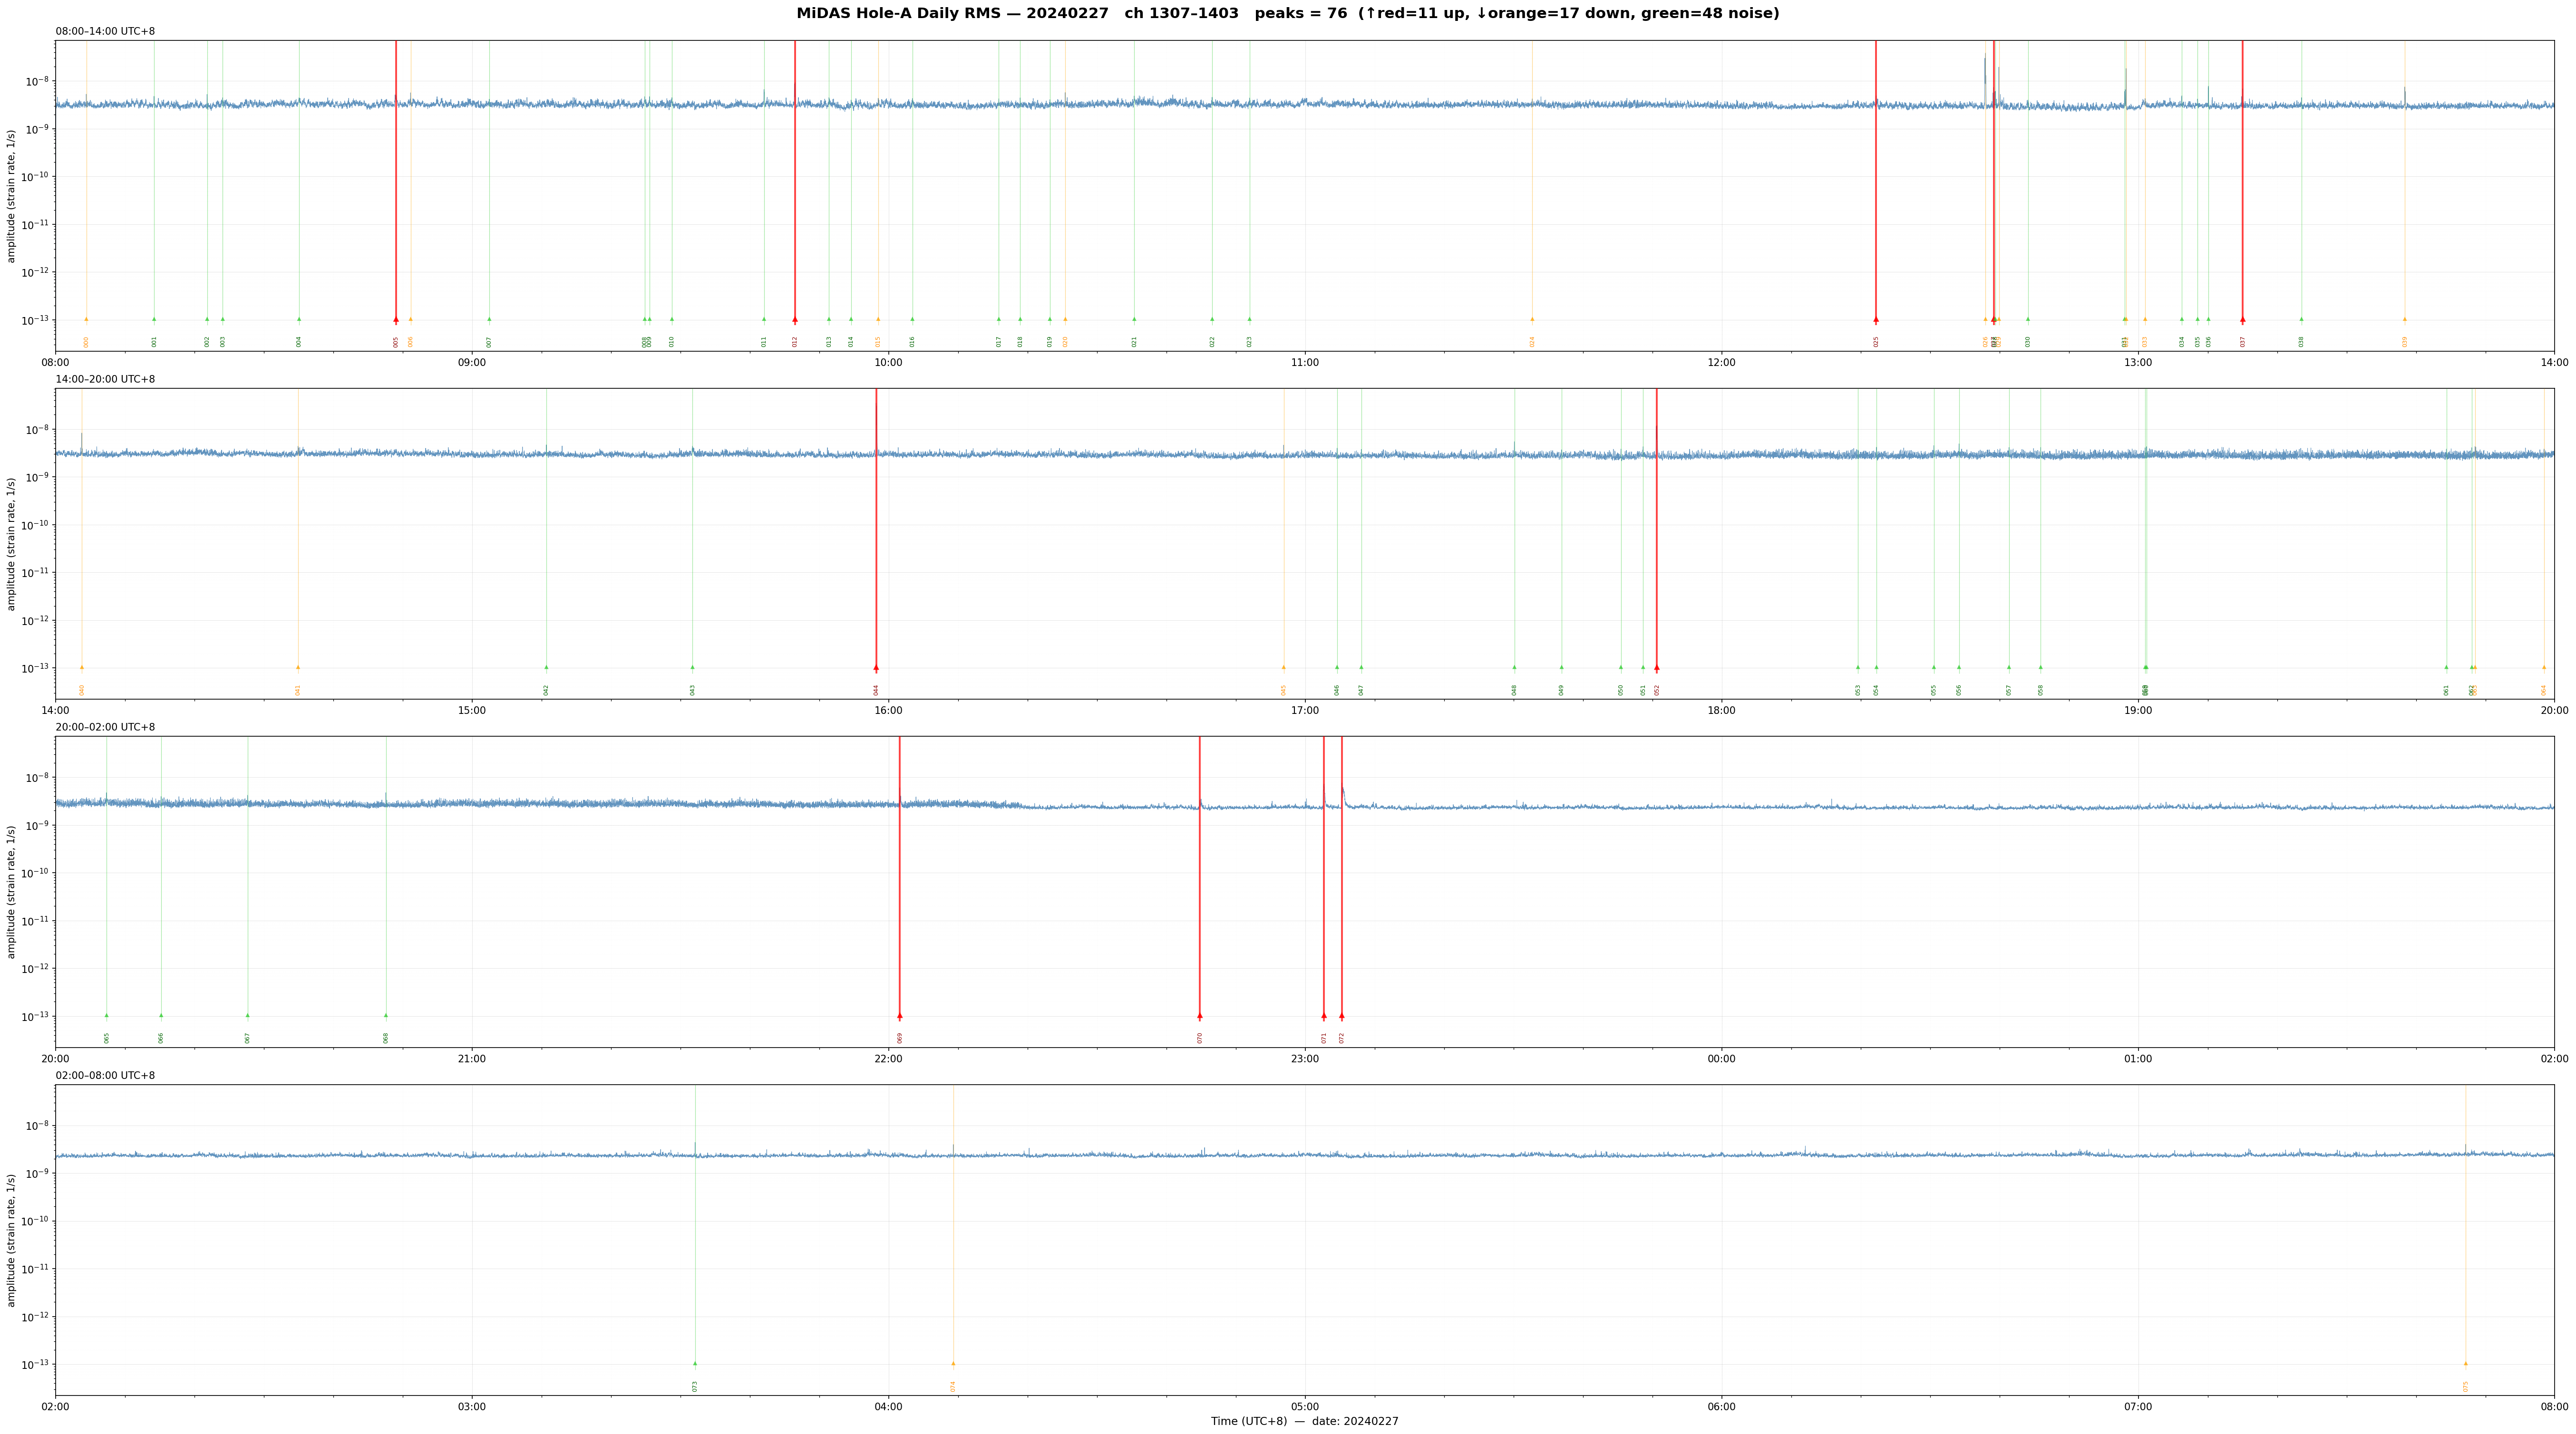This screenshot has height=1434, width=2576.
Task: Select the green peak number text 058
Action: pyautogui.click(x=2041, y=690)
